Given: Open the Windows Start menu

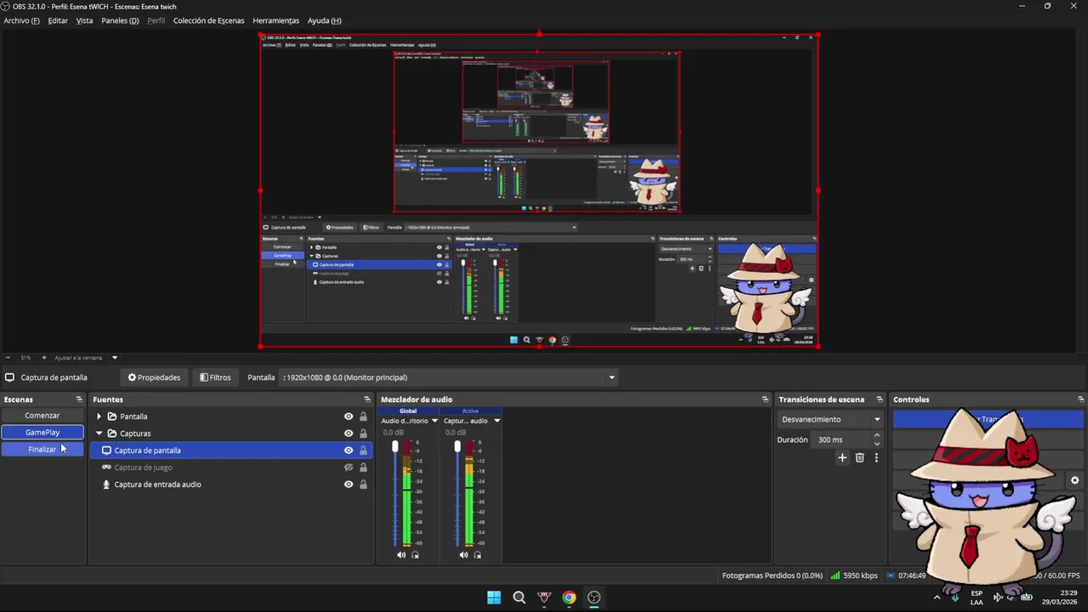Looking at the screenshot, I should 494,598.
